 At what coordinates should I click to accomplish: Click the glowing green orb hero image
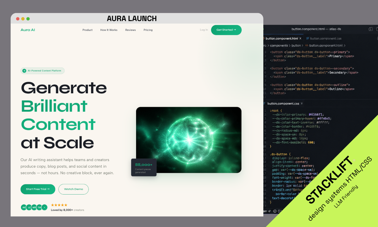pos(189,140)
